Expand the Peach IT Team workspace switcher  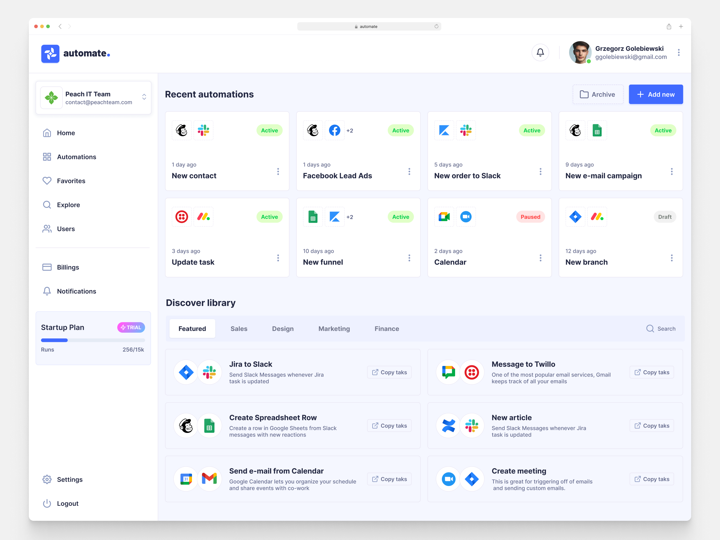pyautogui.click(x=144, y=97)
